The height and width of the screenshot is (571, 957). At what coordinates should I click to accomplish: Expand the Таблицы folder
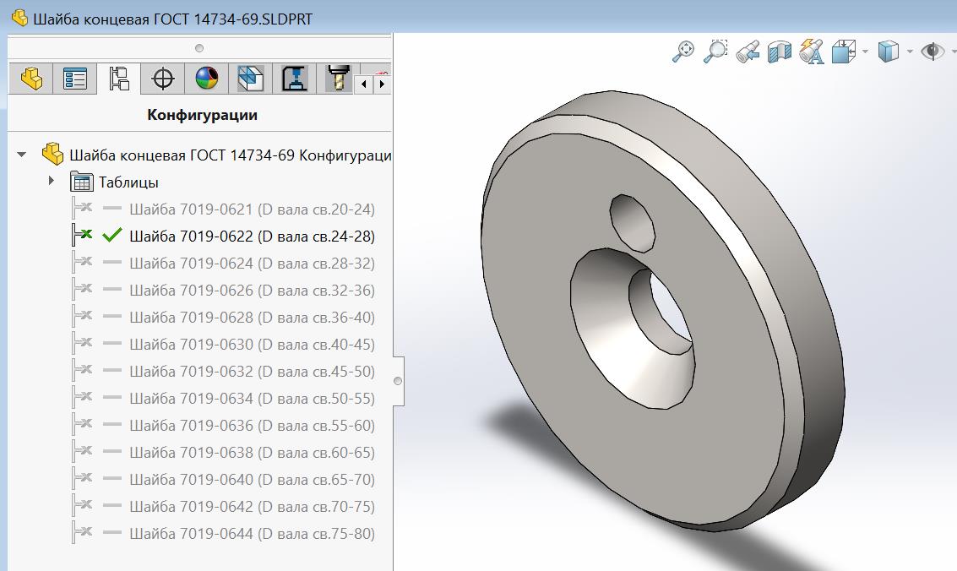click(52, 181)
